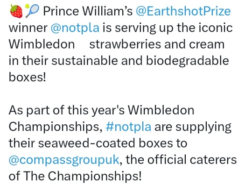Click the phrase "official caterers"

click(192, 160)
